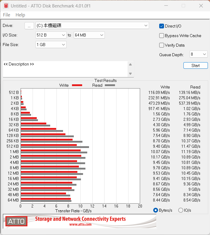Click the Read column header

click(195, 87)
